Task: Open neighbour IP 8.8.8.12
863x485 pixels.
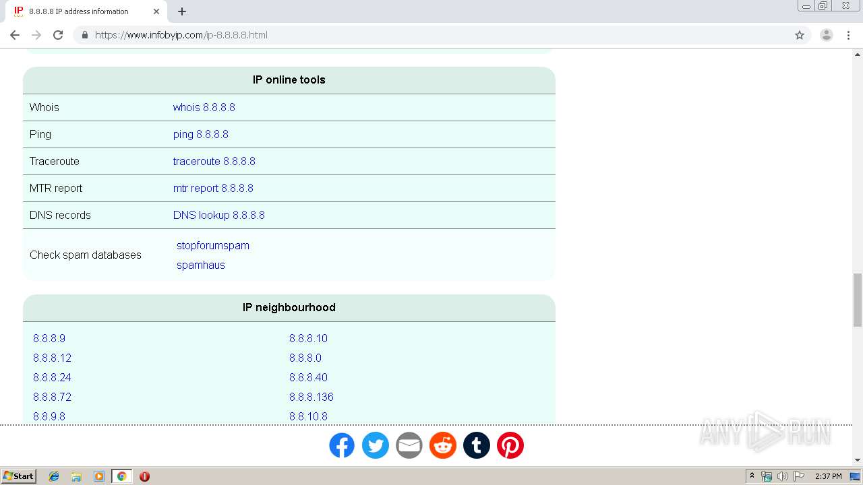Action: coord(52,358)
